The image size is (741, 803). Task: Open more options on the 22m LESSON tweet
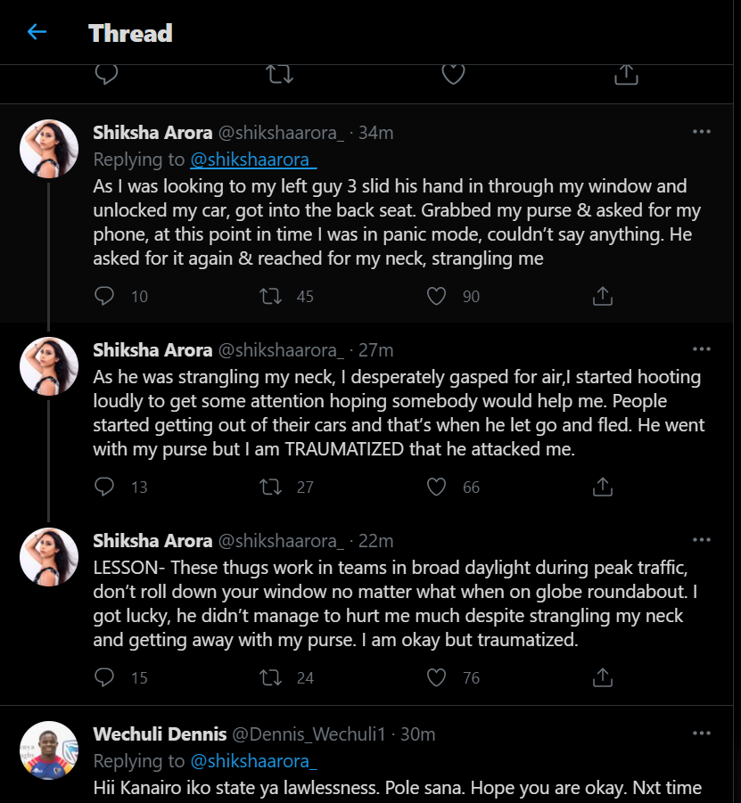[702, 540]
